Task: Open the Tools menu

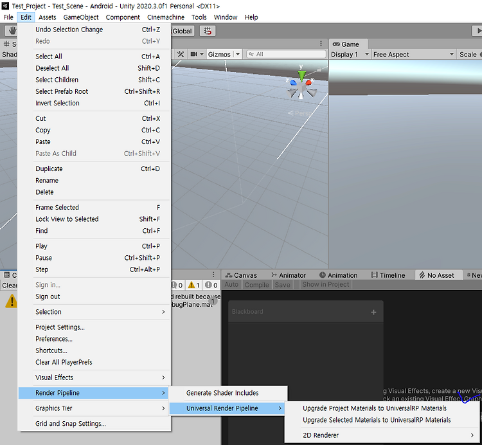Action: click(199, 17)
